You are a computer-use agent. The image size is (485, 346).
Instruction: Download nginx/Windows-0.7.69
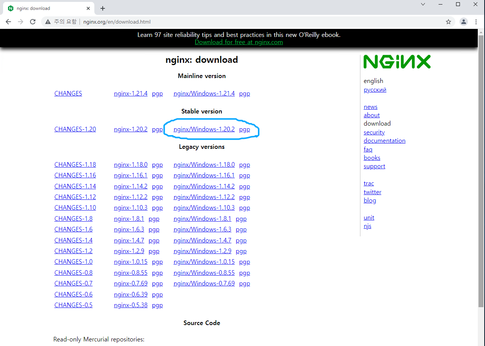click(204, 283)
